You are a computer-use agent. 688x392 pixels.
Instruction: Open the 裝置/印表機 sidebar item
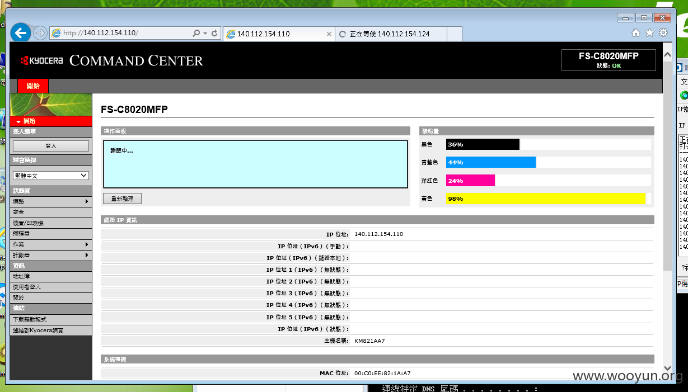point(51,223)
